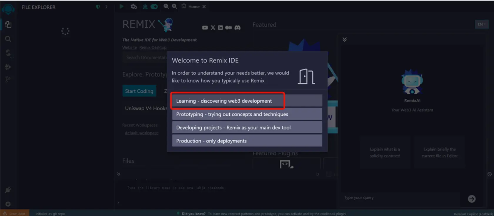Click the green Run play icon

coord(121,6)
